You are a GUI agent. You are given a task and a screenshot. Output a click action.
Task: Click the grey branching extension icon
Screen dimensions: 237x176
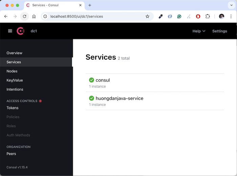click(x=189, y=17)
